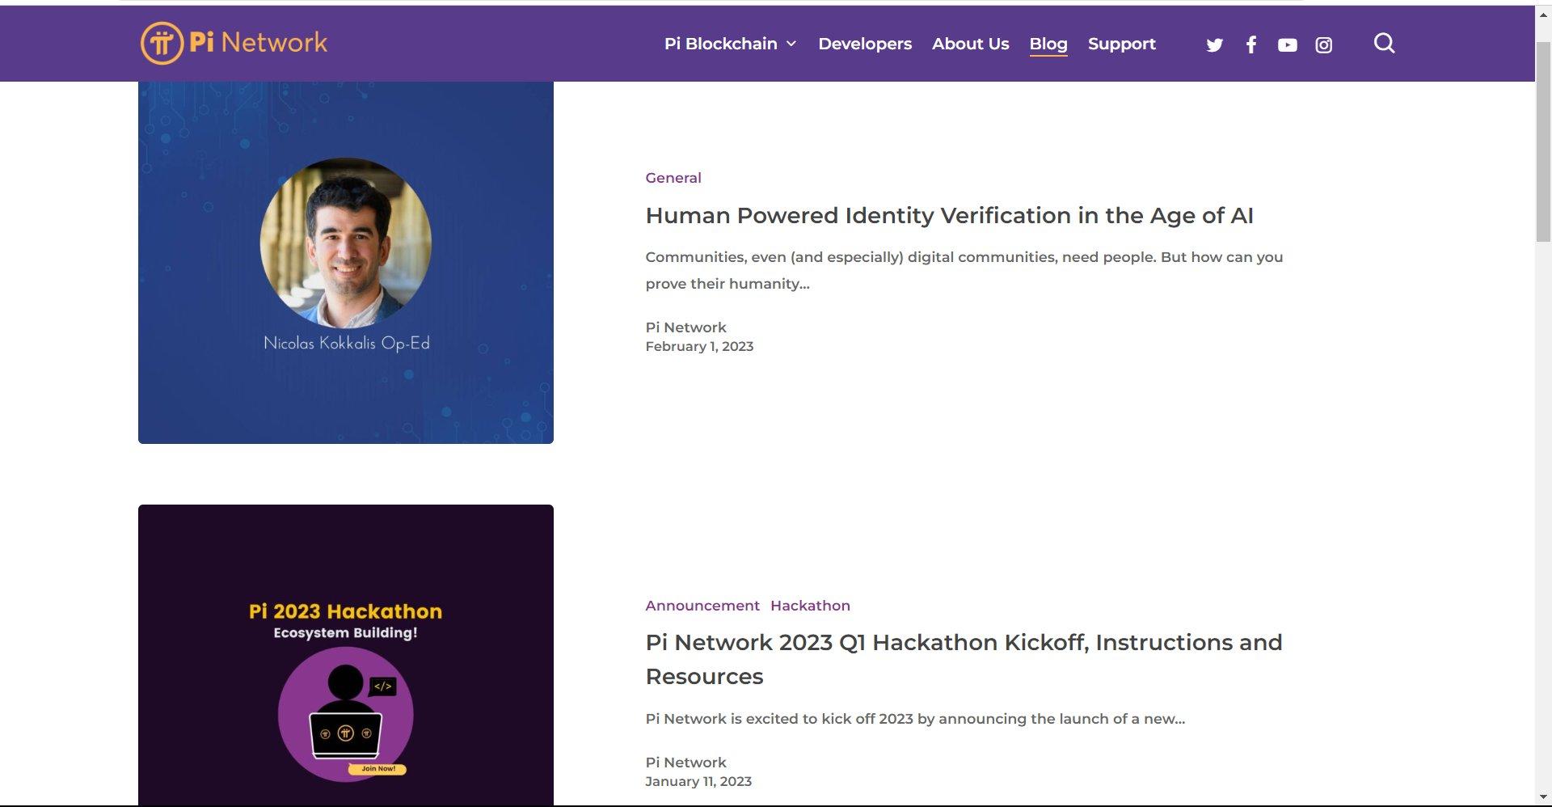The width and height of the screenshot is (1552, 807).
Task: Click the Pi Network author under Hackathon post
Action: (x=685, y=763)
